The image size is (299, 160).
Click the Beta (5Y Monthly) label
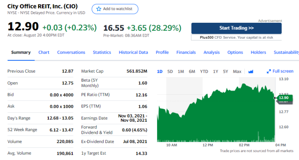click(x=90, y=83)
